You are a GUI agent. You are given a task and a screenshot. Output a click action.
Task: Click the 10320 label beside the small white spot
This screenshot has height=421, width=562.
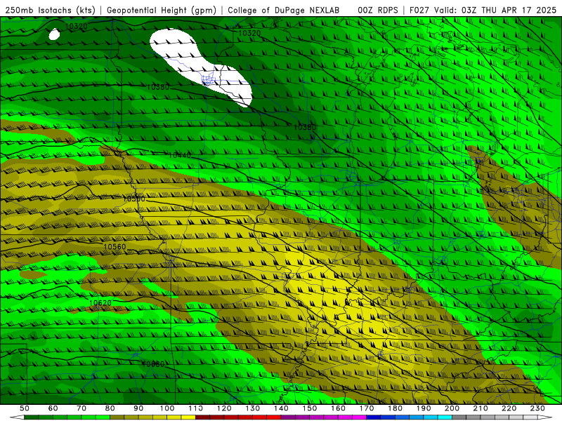(76, 26)
